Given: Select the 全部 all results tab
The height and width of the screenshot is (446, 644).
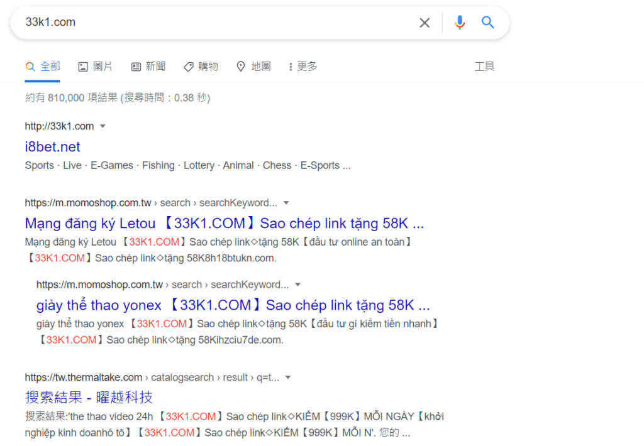Looking at the screenshot, I should click(43, 67).
